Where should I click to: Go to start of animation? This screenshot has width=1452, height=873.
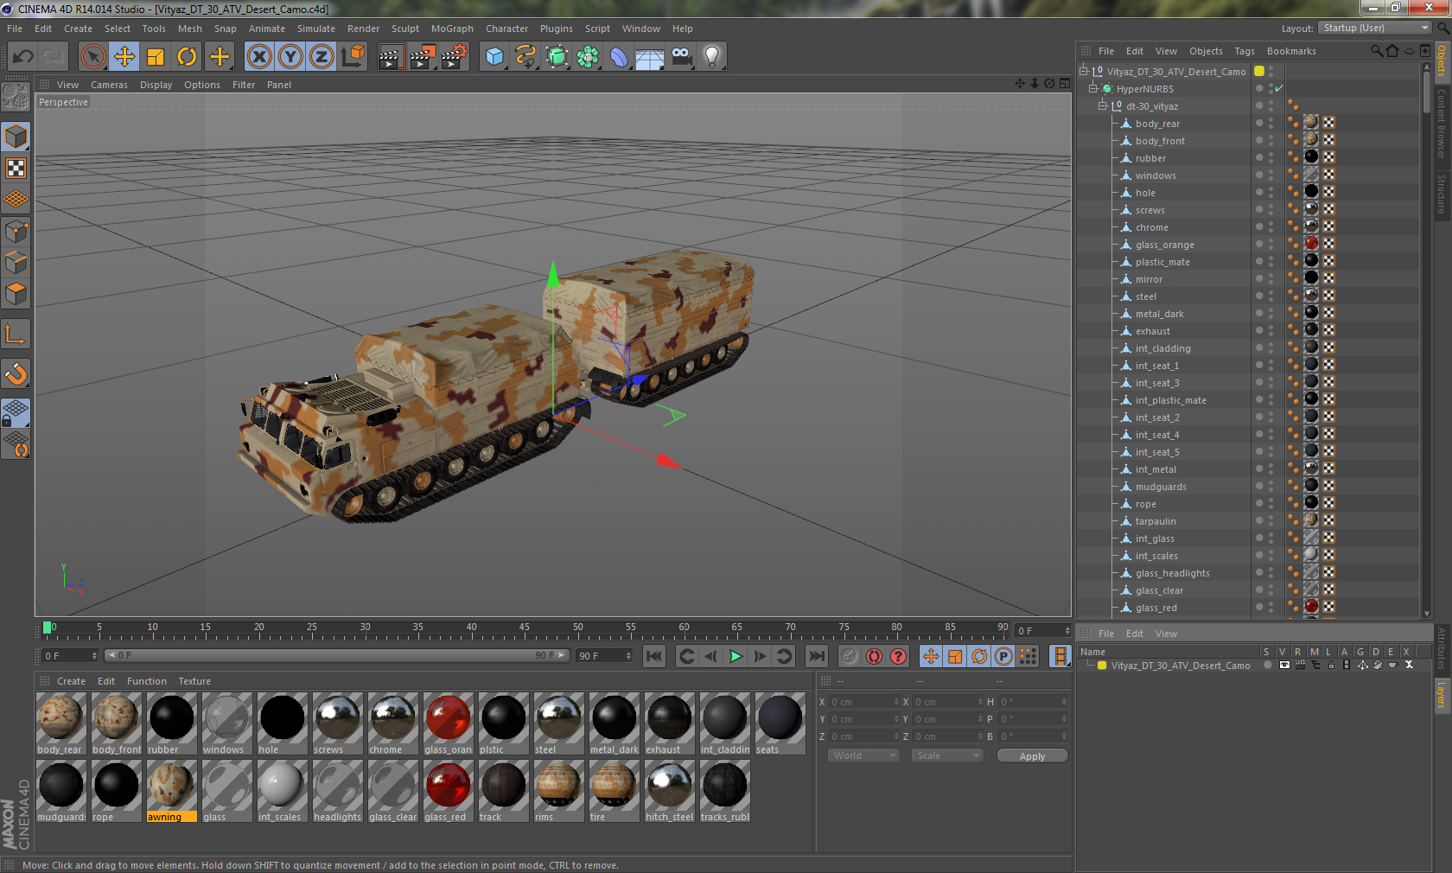(x=654, y=656)
